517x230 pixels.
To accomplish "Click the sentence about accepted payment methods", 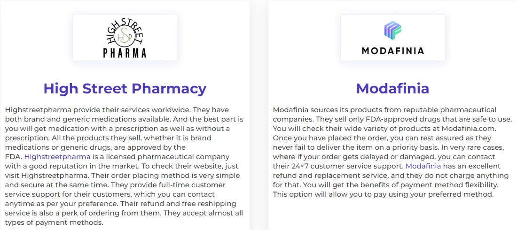I will pyautogui.click(x=124, y=217).
